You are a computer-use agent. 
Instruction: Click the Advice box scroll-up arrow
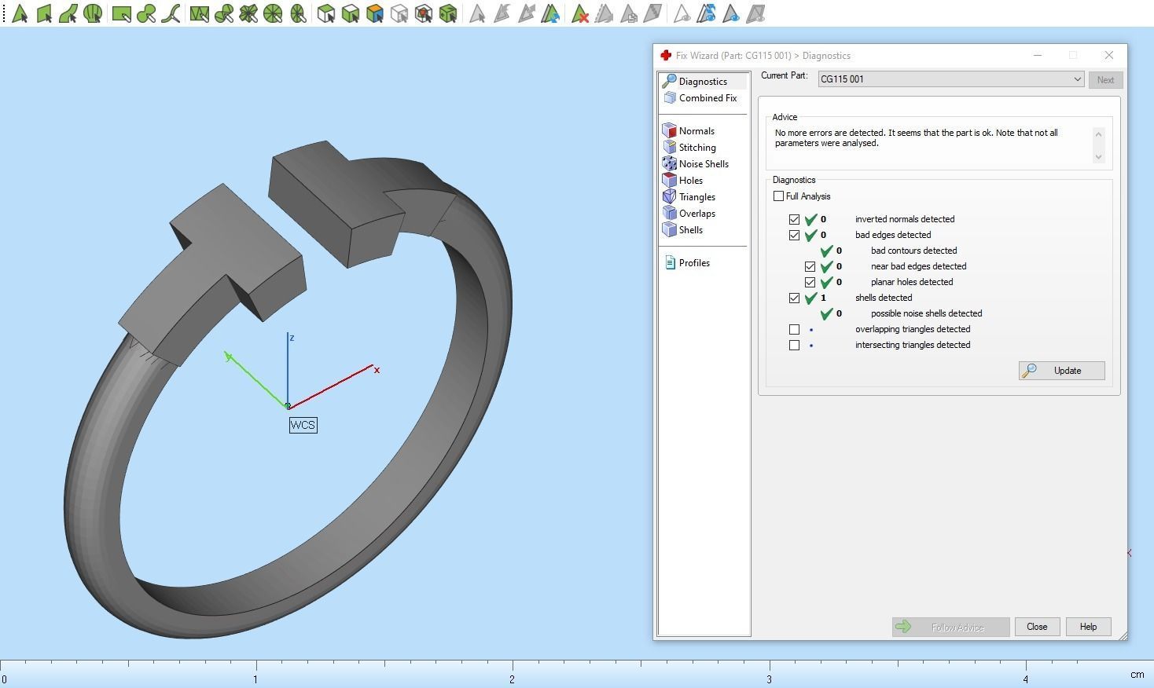(1098, 134)
